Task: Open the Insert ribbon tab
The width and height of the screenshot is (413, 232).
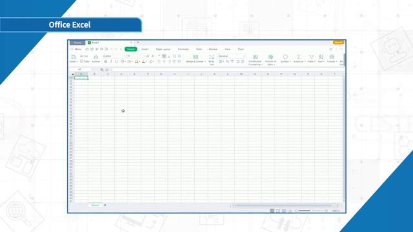Action: tap(145, 49)
